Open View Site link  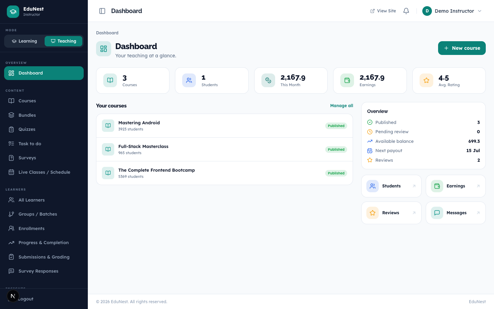(383, 11)
